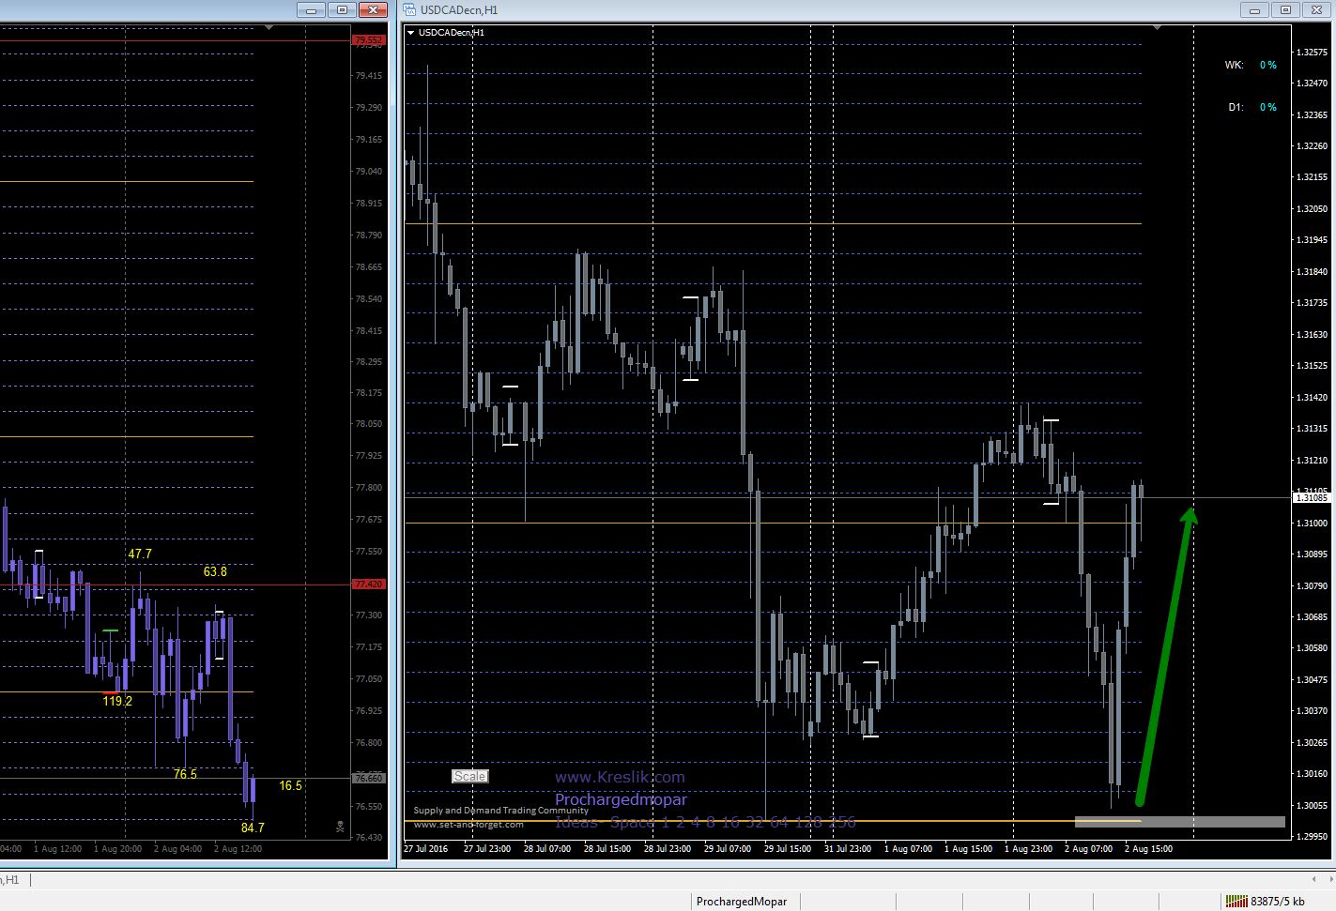Minimize the USDCADecn,H1 chart window
1336x911 pixels.
(x=1254, y=10)
